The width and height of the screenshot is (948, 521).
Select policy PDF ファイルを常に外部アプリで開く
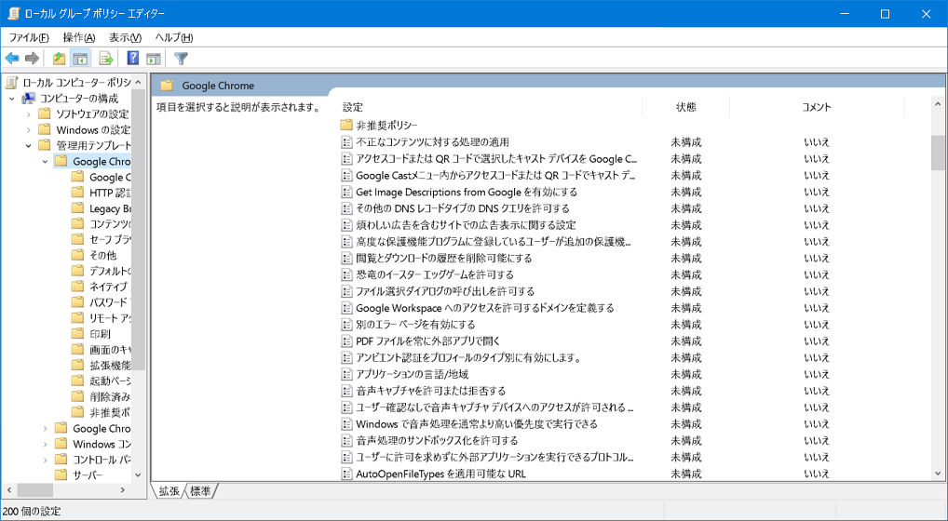[428, 341]
